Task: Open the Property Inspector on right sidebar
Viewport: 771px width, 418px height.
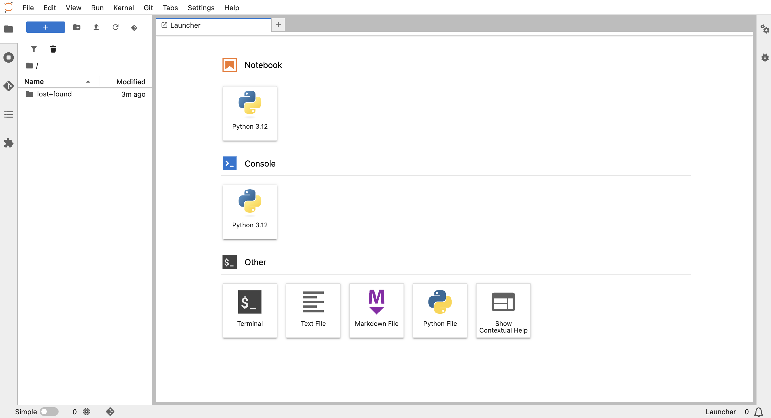Action: coord(765,29)
